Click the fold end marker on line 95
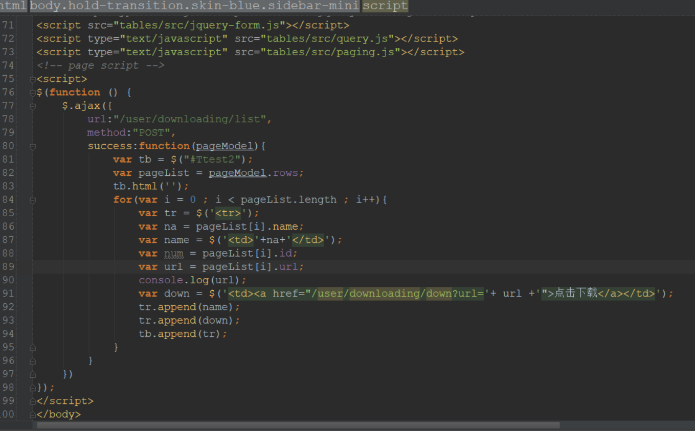Image resolution: width=695 pixels, height=431 pixels. click(x=33, y=347)
